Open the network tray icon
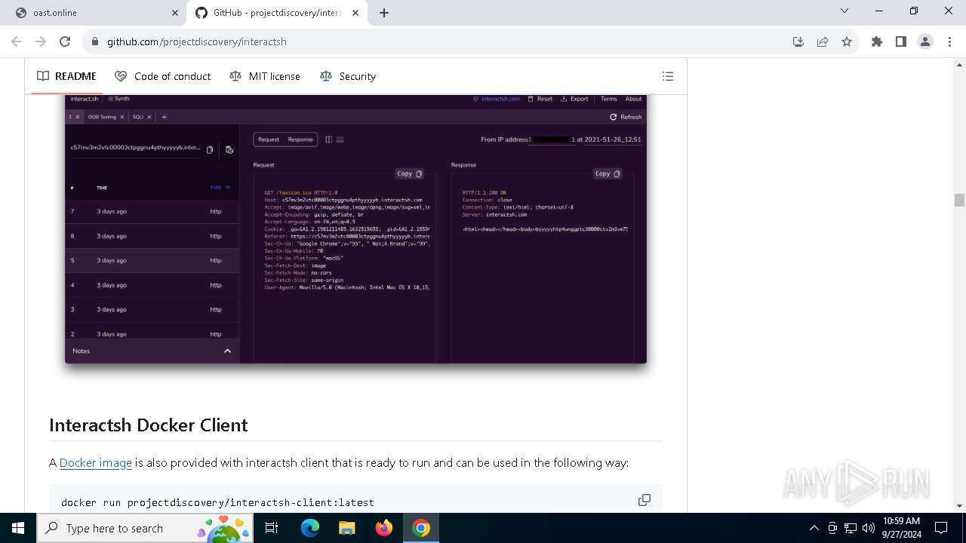The width and height of the screenshot is (966, 543). pyautogui.click(x=851, y=528)
